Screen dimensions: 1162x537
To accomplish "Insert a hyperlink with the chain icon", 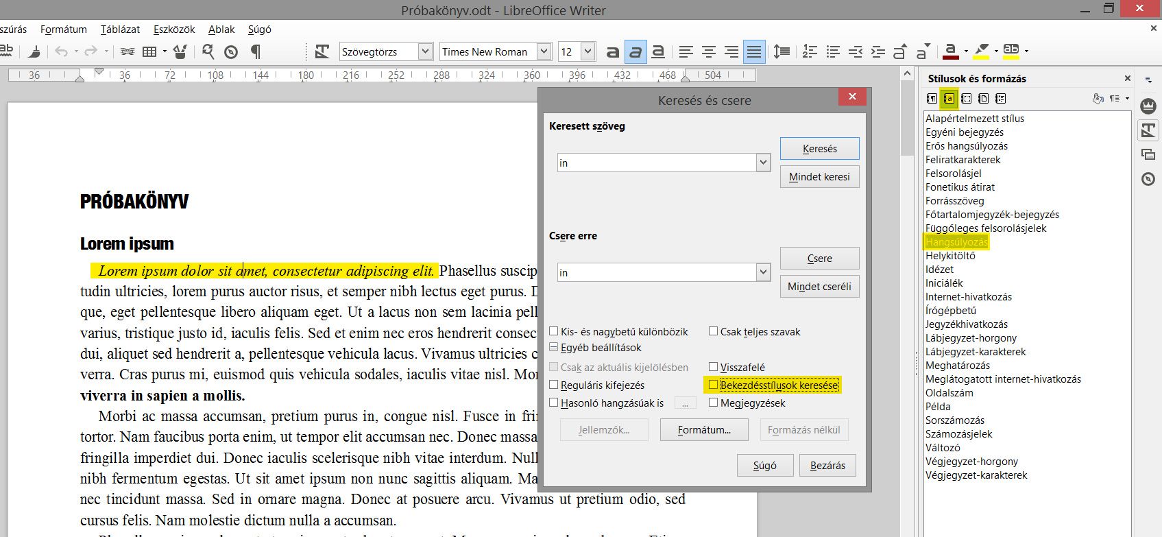I will pyautogui.click(x=128, y=51).
